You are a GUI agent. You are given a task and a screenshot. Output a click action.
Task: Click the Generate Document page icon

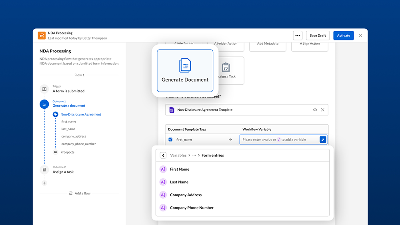click(185, 65)
